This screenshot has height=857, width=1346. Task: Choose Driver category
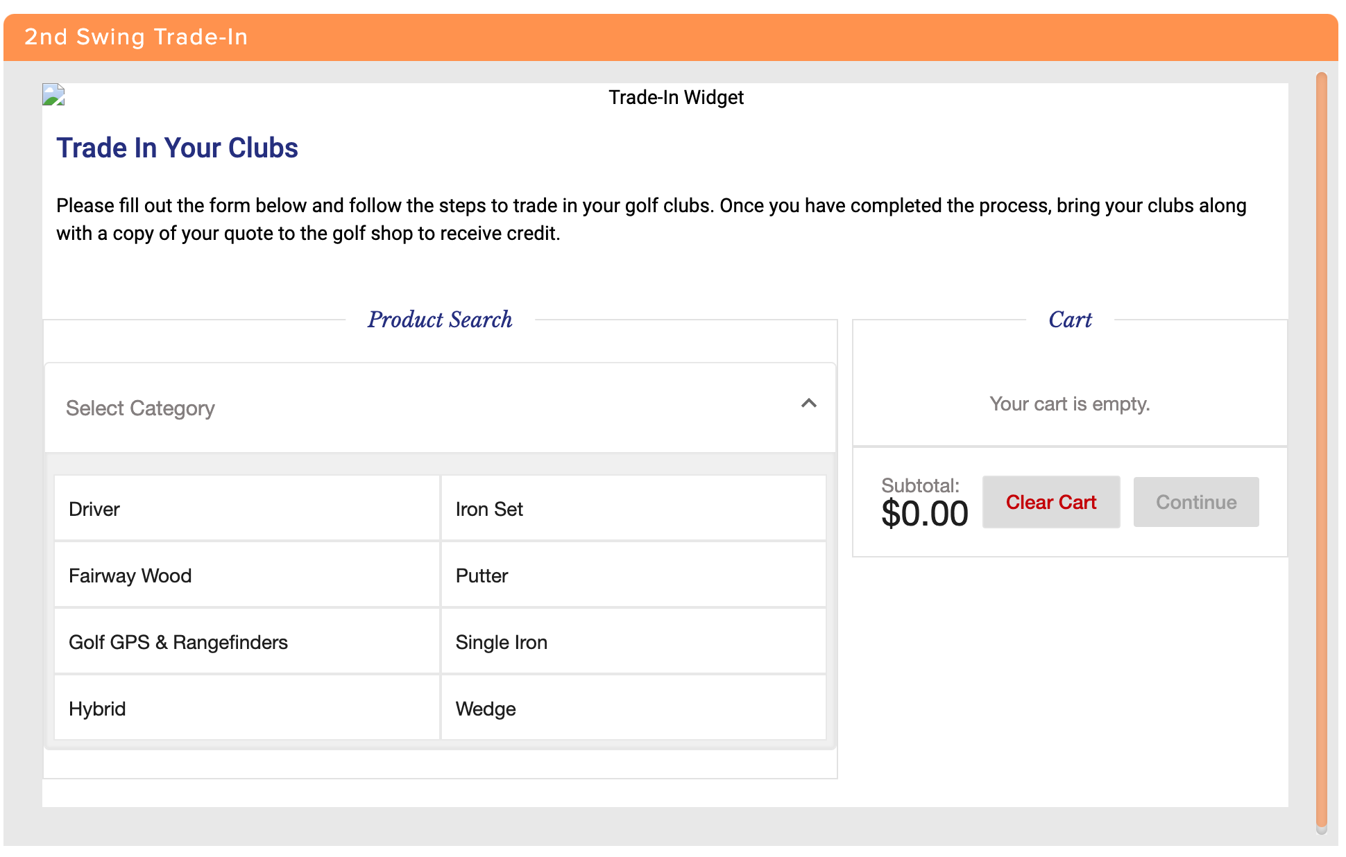[247, 509]
